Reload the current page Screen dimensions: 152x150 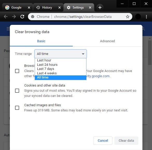click(x=22, y=17)
